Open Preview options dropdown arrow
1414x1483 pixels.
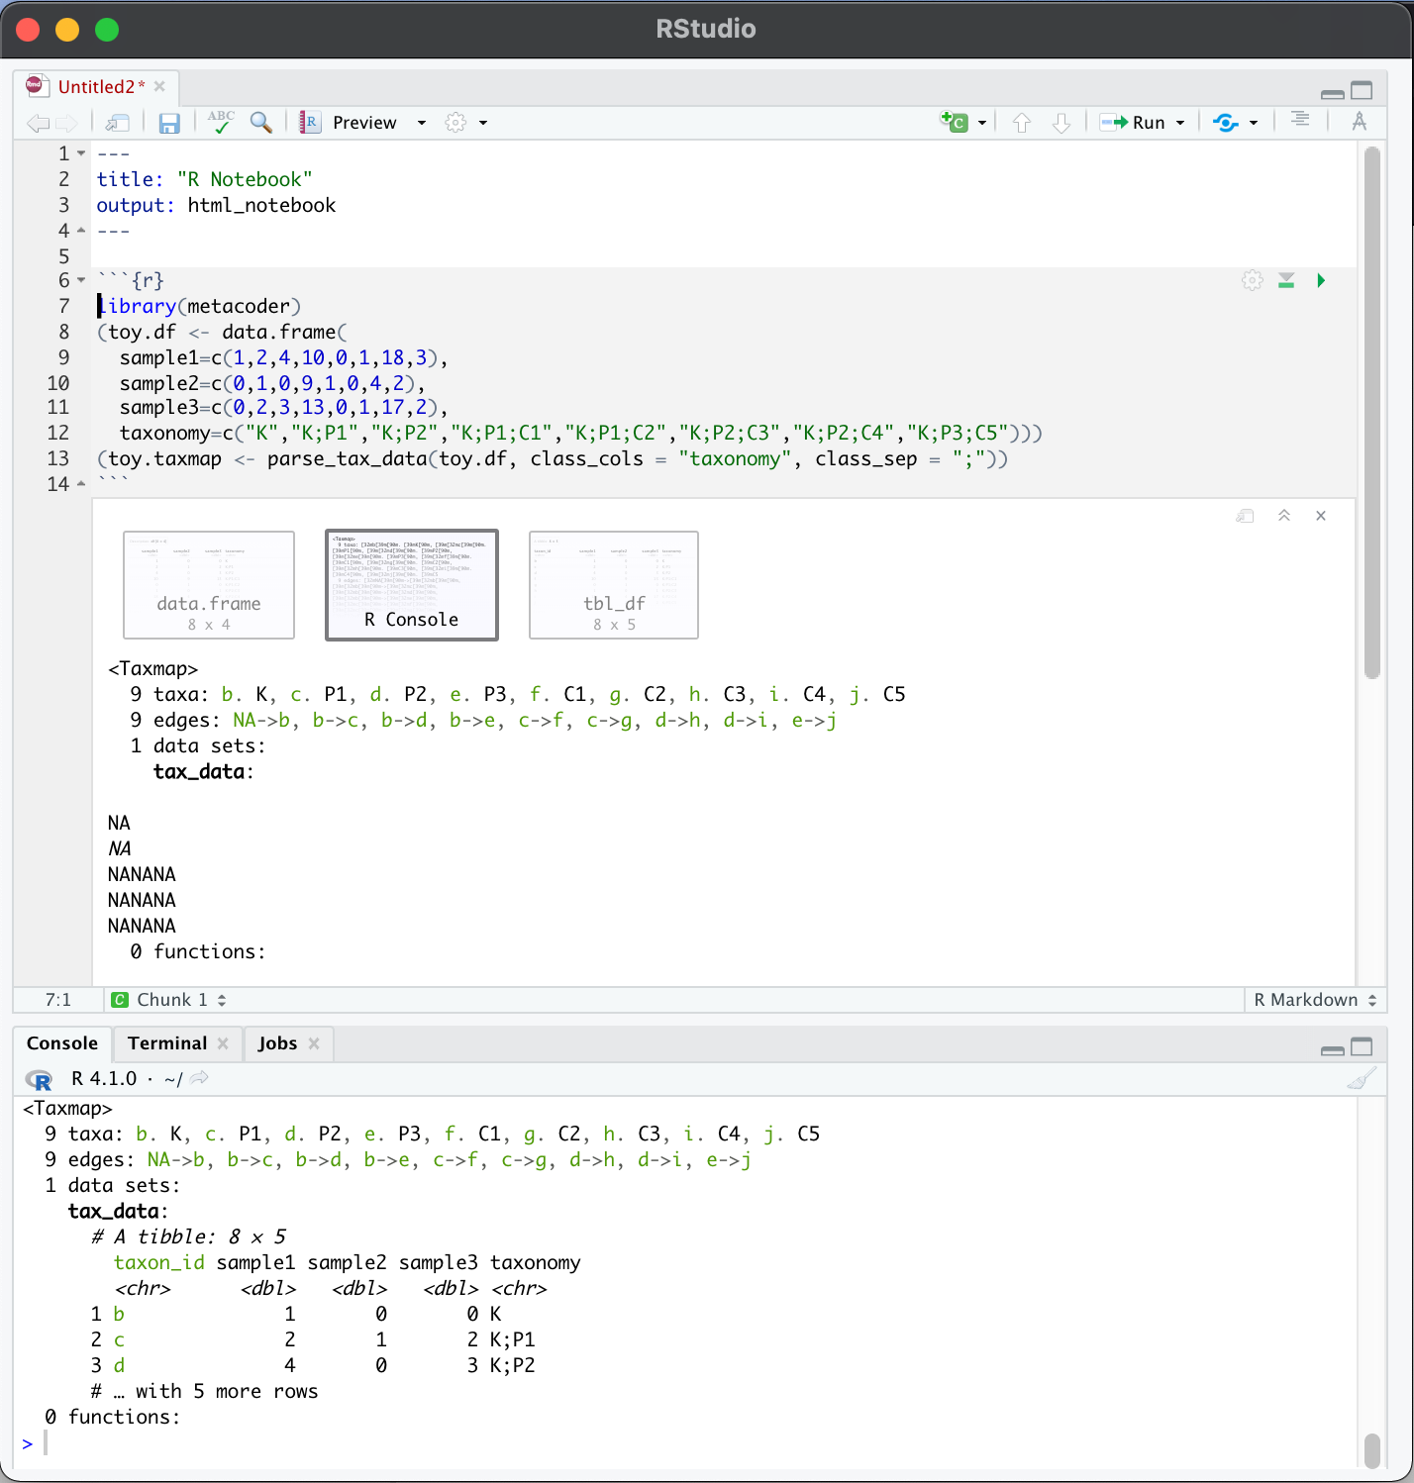[422, 123]
